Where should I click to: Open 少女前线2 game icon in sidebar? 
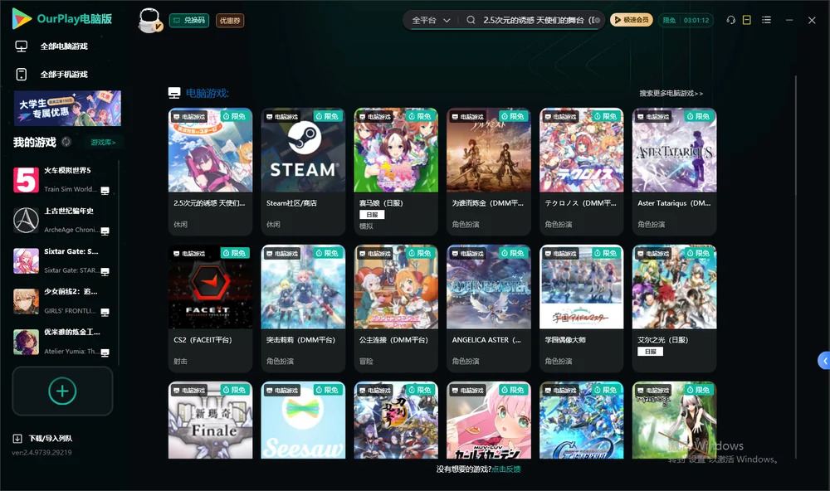[26, 302]
